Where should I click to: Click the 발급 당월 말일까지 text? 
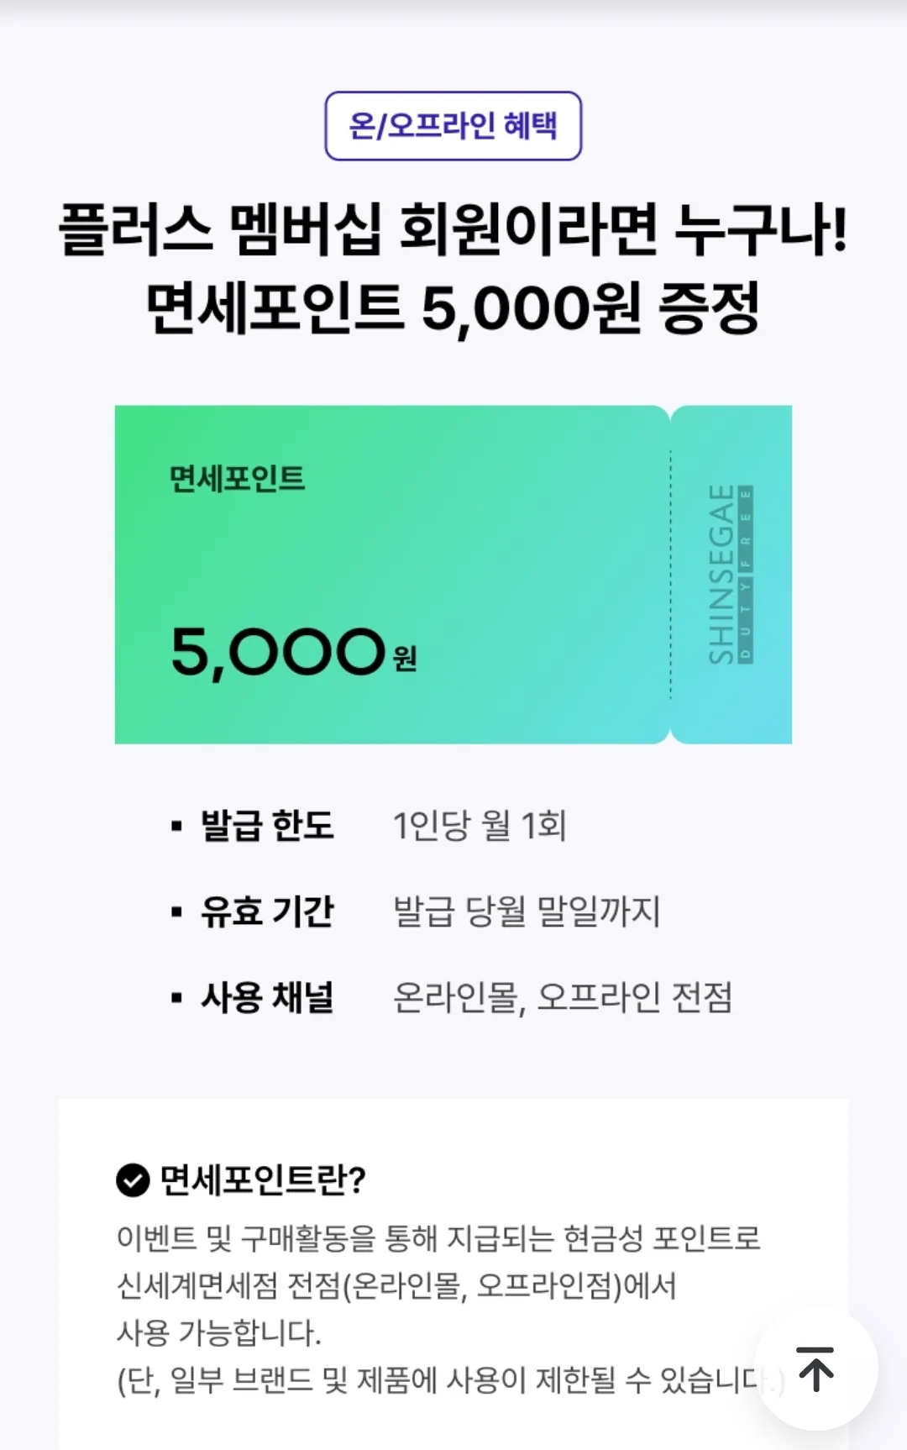coord(527,912)
